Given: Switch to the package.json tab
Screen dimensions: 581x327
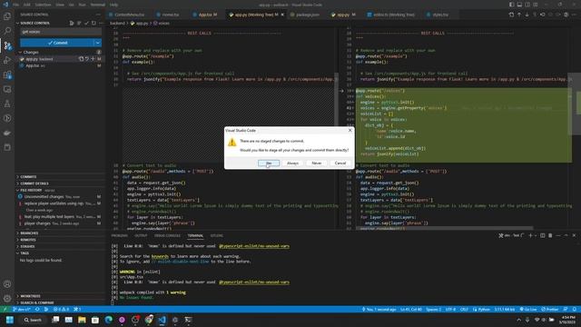Looking at the screenshot, I should [x=306, y=15].
